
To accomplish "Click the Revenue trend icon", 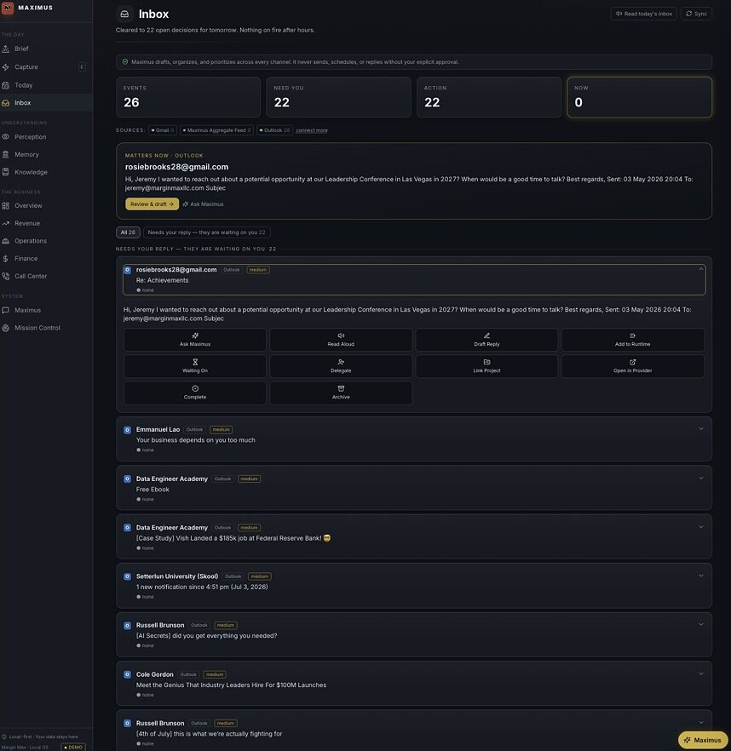I will point(6,224).
